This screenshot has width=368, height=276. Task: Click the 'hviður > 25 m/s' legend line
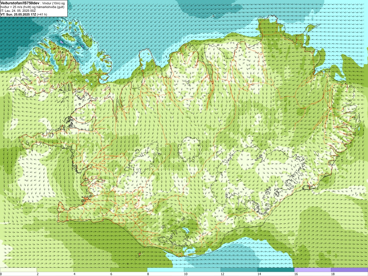32,7
